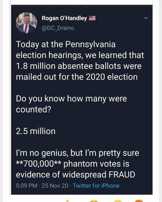This screenshot has width=162, height=202.
Task: Tap "mailed out for the 2020 election"
Action: point(77,77)
